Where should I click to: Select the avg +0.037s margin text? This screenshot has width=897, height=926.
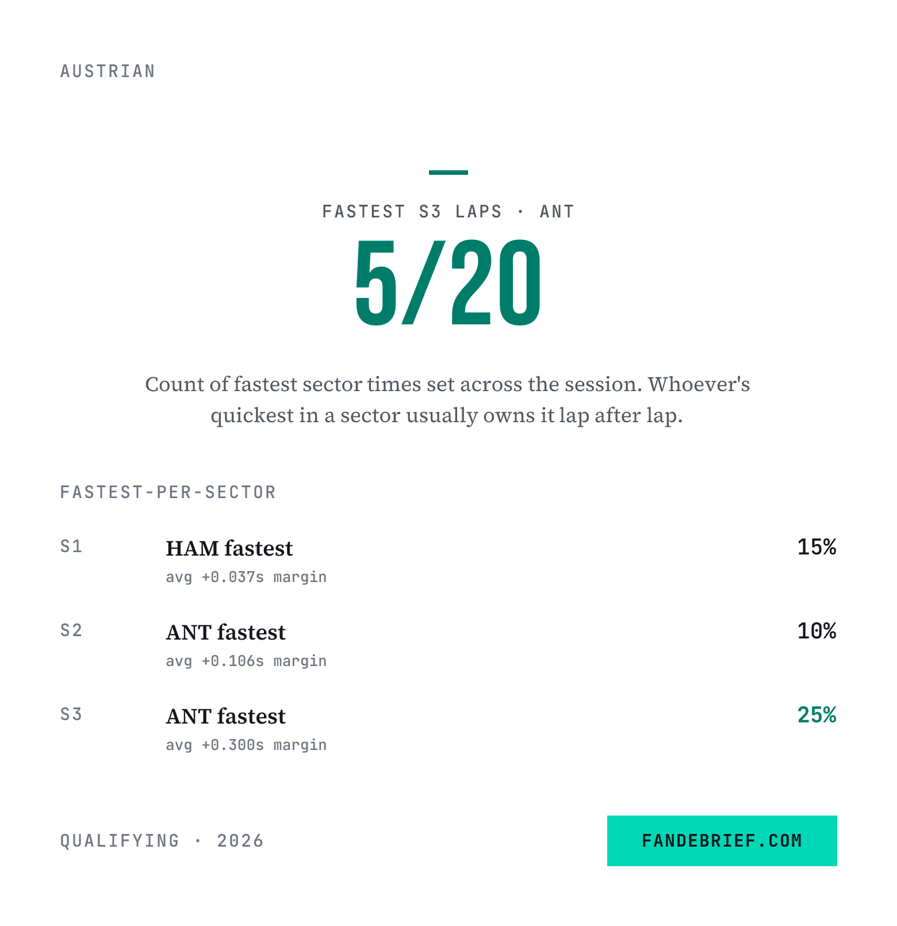[246, 577]
